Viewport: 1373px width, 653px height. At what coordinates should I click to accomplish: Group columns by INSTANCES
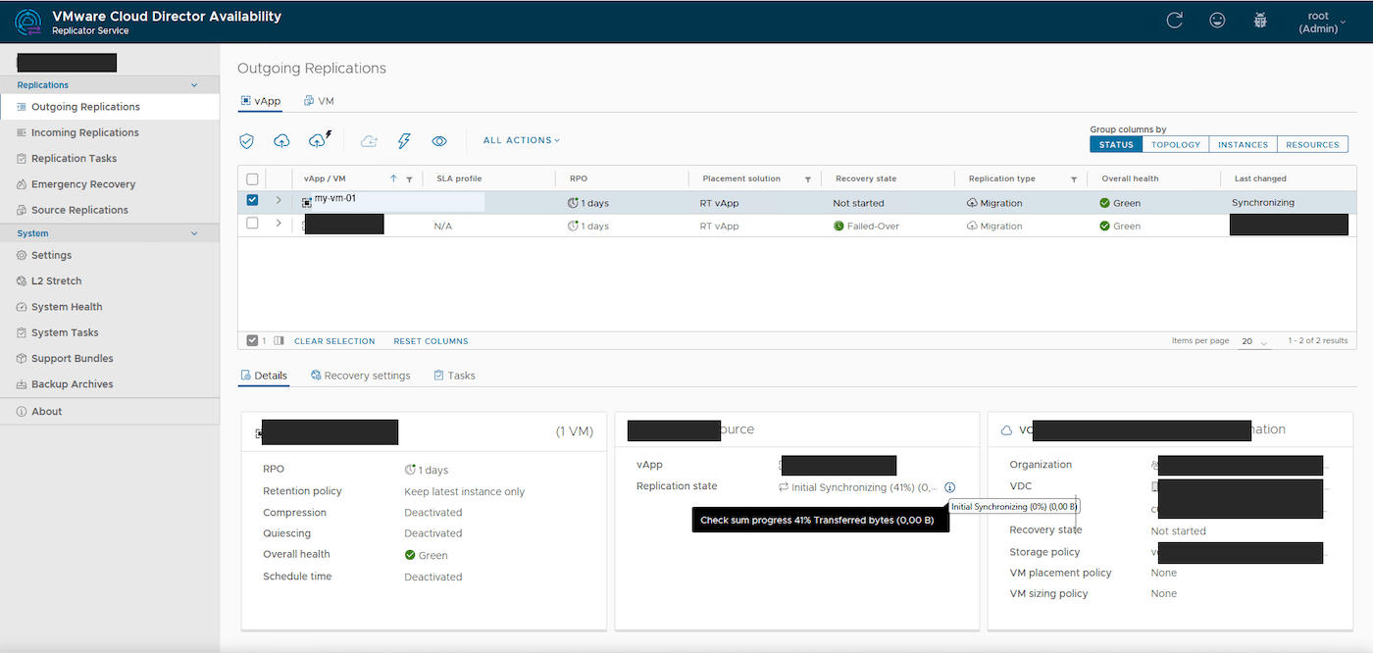1243,144
